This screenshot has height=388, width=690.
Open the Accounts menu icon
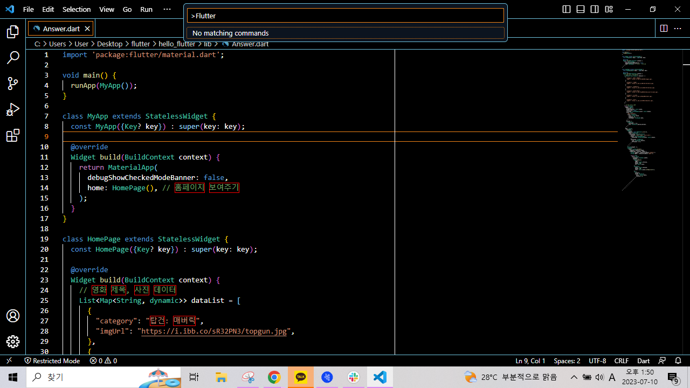13,316
